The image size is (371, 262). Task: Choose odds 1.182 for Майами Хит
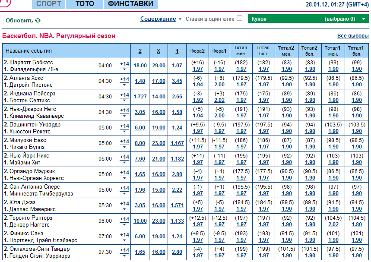click(177, 159)
